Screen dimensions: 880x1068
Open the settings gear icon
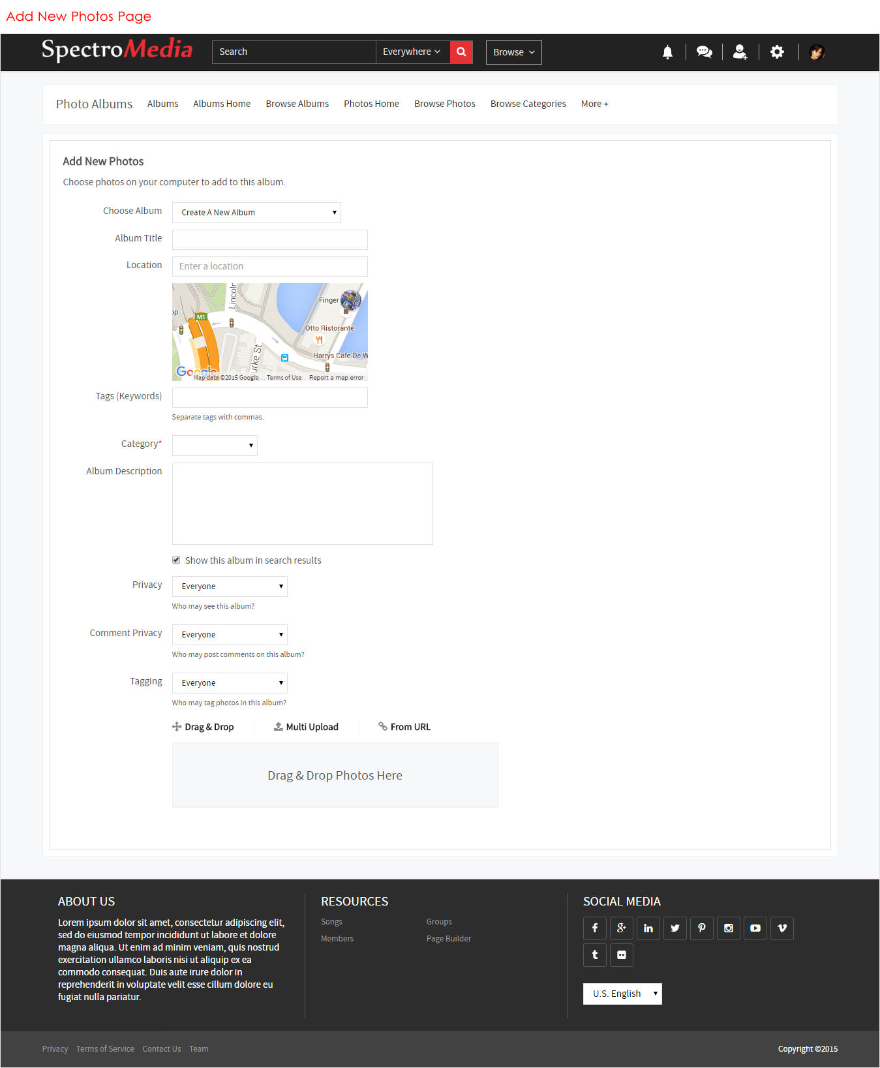click(777, 52)
